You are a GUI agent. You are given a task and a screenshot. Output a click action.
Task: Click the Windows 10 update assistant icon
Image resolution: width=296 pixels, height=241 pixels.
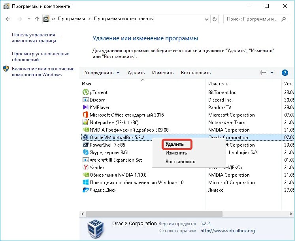pyautogui.click(x=85, y=182)
